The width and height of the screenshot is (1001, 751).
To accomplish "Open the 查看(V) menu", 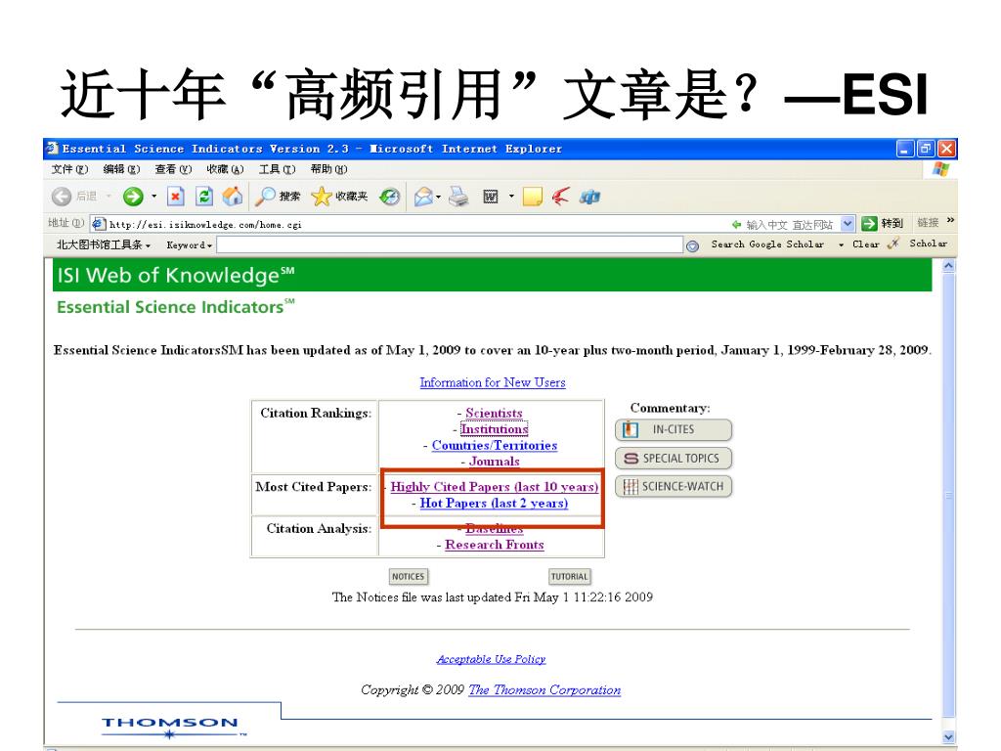I will 173,169.
